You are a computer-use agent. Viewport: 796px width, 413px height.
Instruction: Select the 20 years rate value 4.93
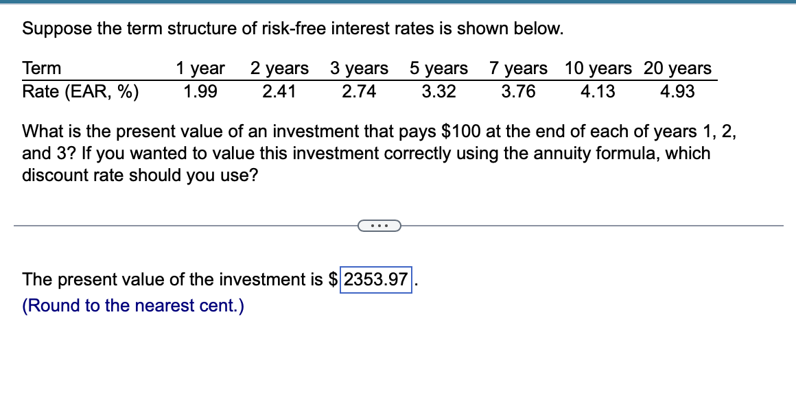pyautogui.click(x=678, y=91)
